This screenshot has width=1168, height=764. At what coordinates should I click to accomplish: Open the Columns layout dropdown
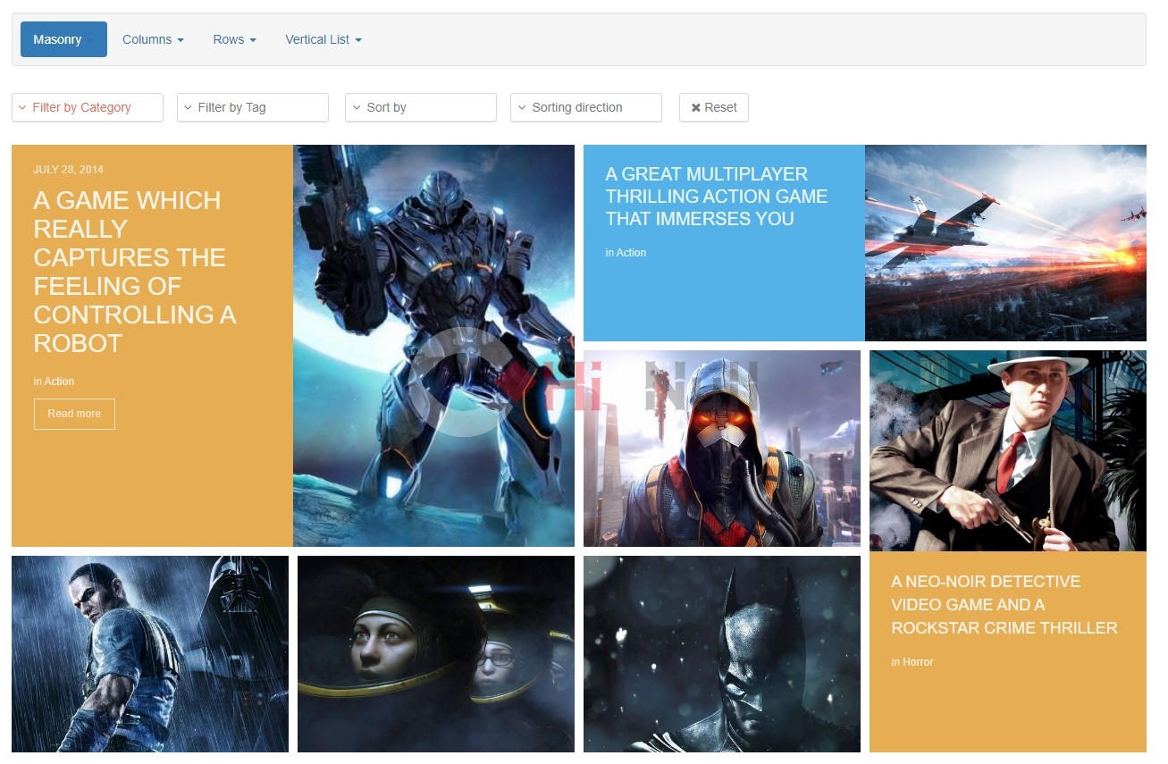tap(153, 39)
